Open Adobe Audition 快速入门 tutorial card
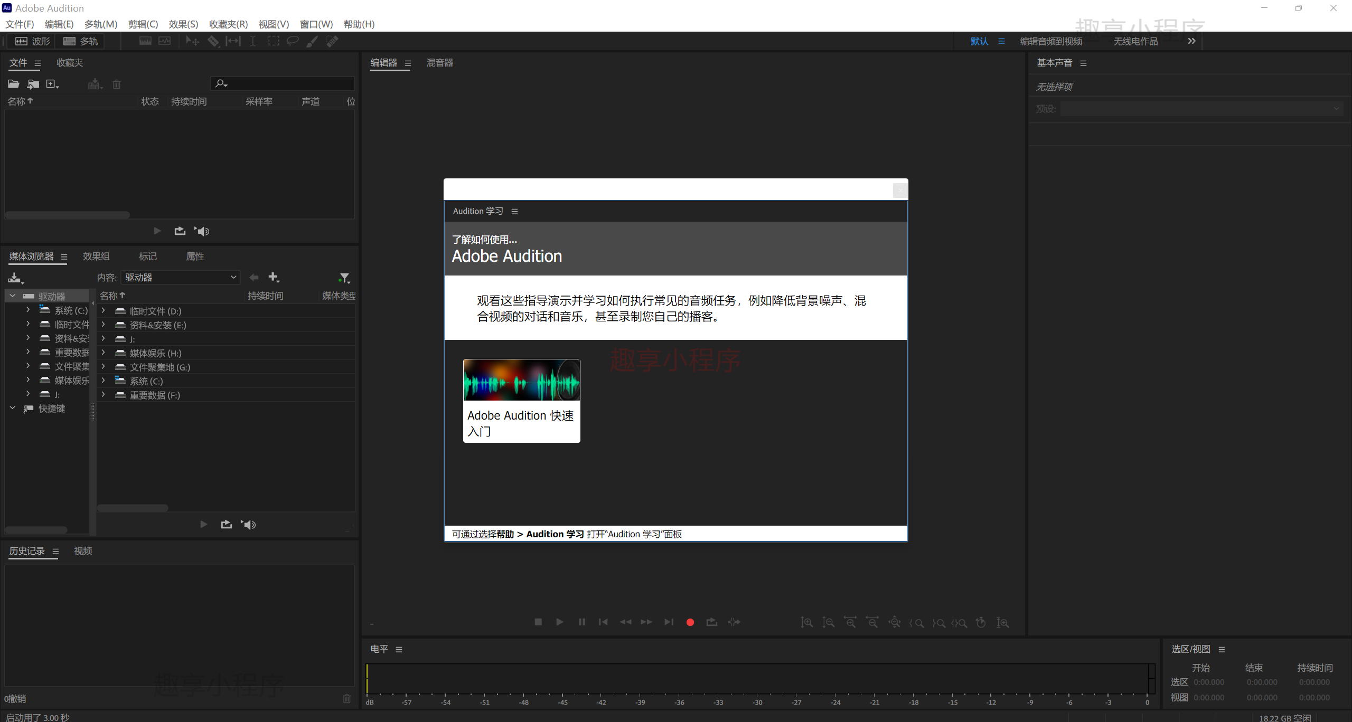The image size is (1352, 722). pyautogui.click(x=521, y=401)
